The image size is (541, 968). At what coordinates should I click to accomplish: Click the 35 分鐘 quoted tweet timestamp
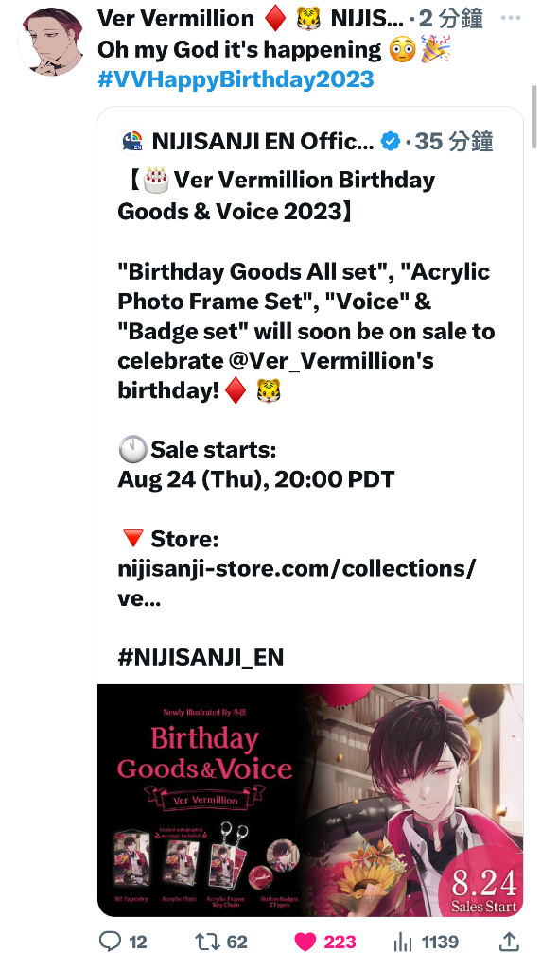(x=454, y=142)
